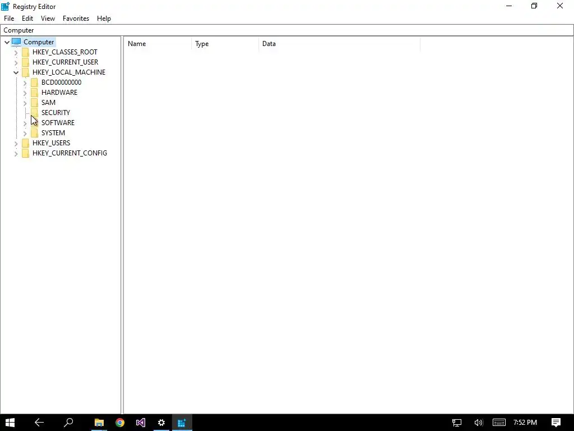
Task: Click the BCD00000000 folder icon
Action: [34, 82]
